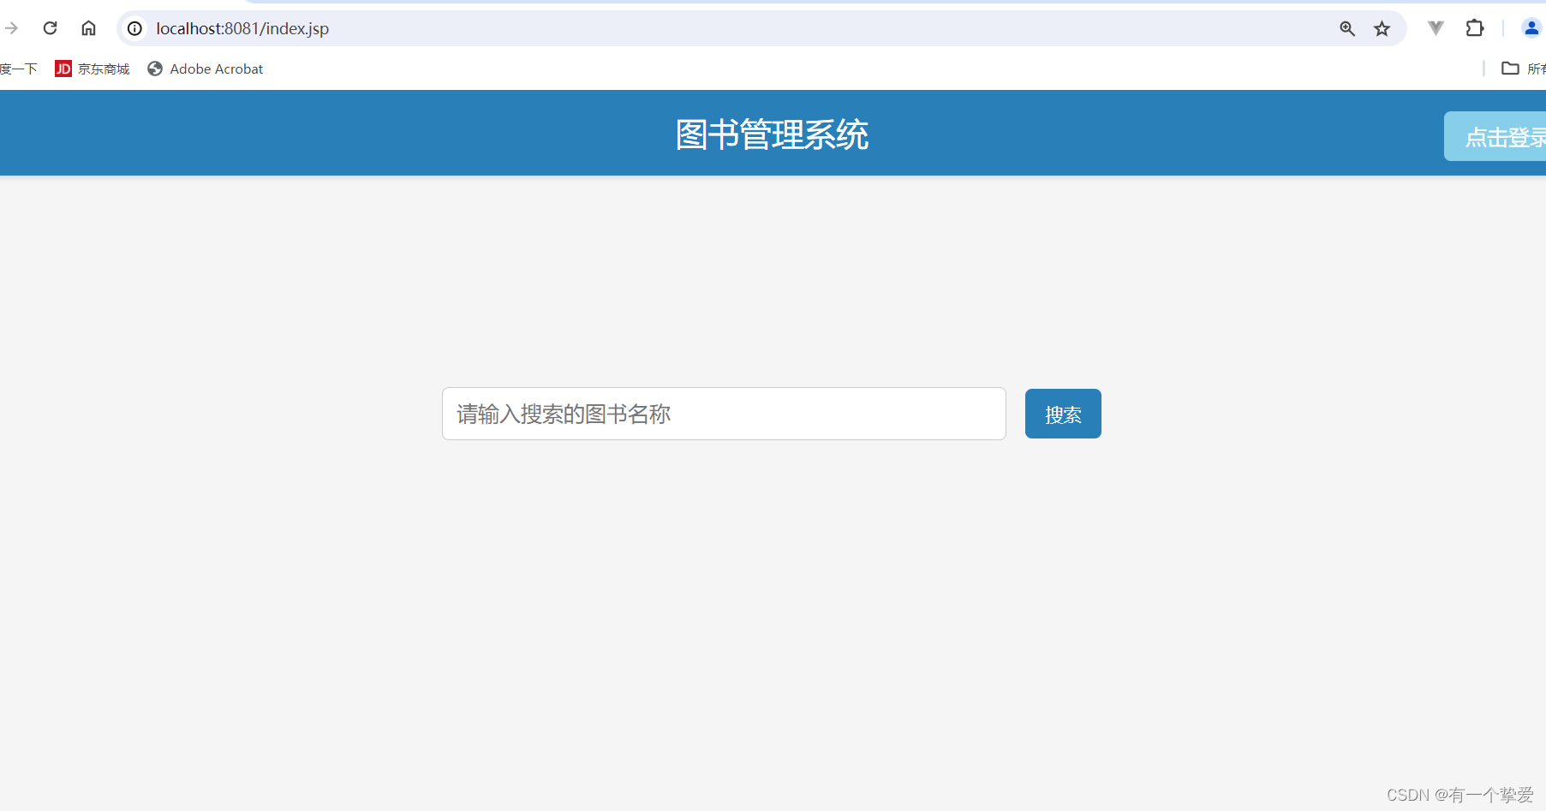The height and width of the screenshot is (811, 1546).
Task: Click the 图书管理系统 page title
Action: tap(771, 135)
